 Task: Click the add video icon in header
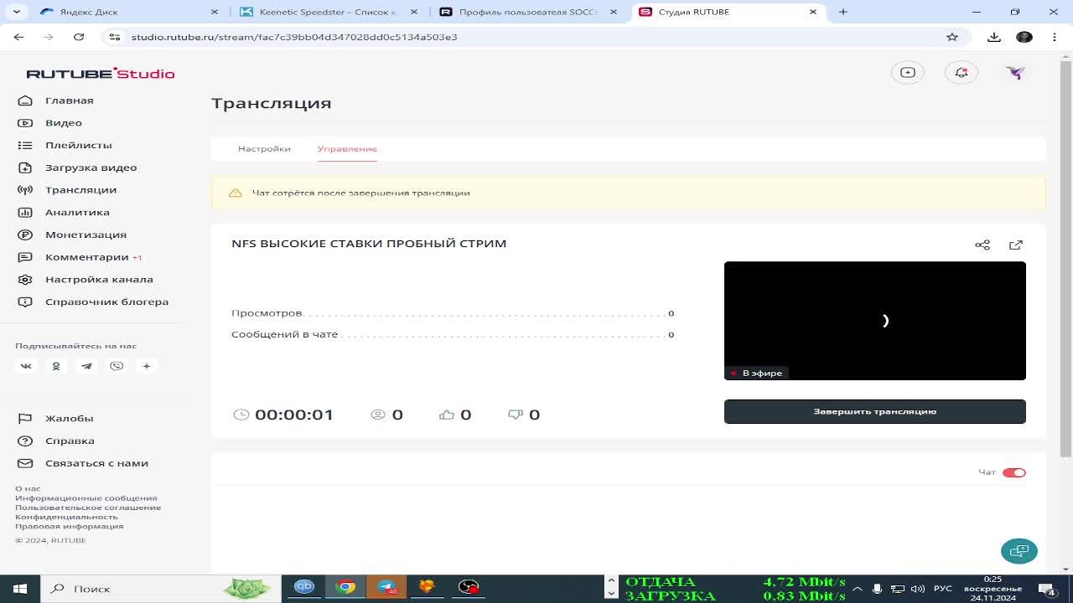pos(908,73)
